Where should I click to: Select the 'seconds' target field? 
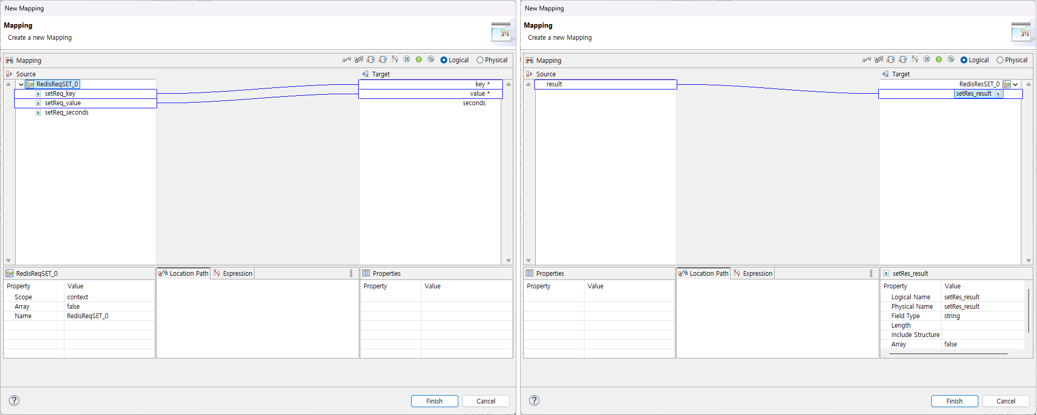click(x=474, y=103)
